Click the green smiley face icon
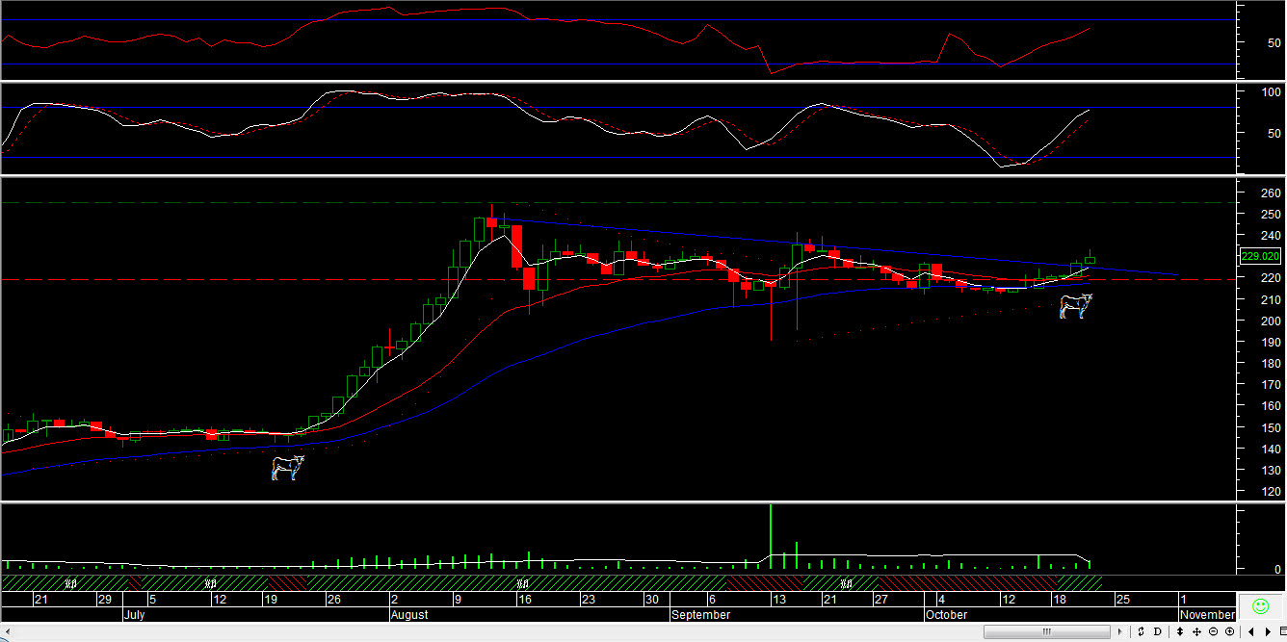Screen dimensions: 1287x642 (x=1260, y=606)
